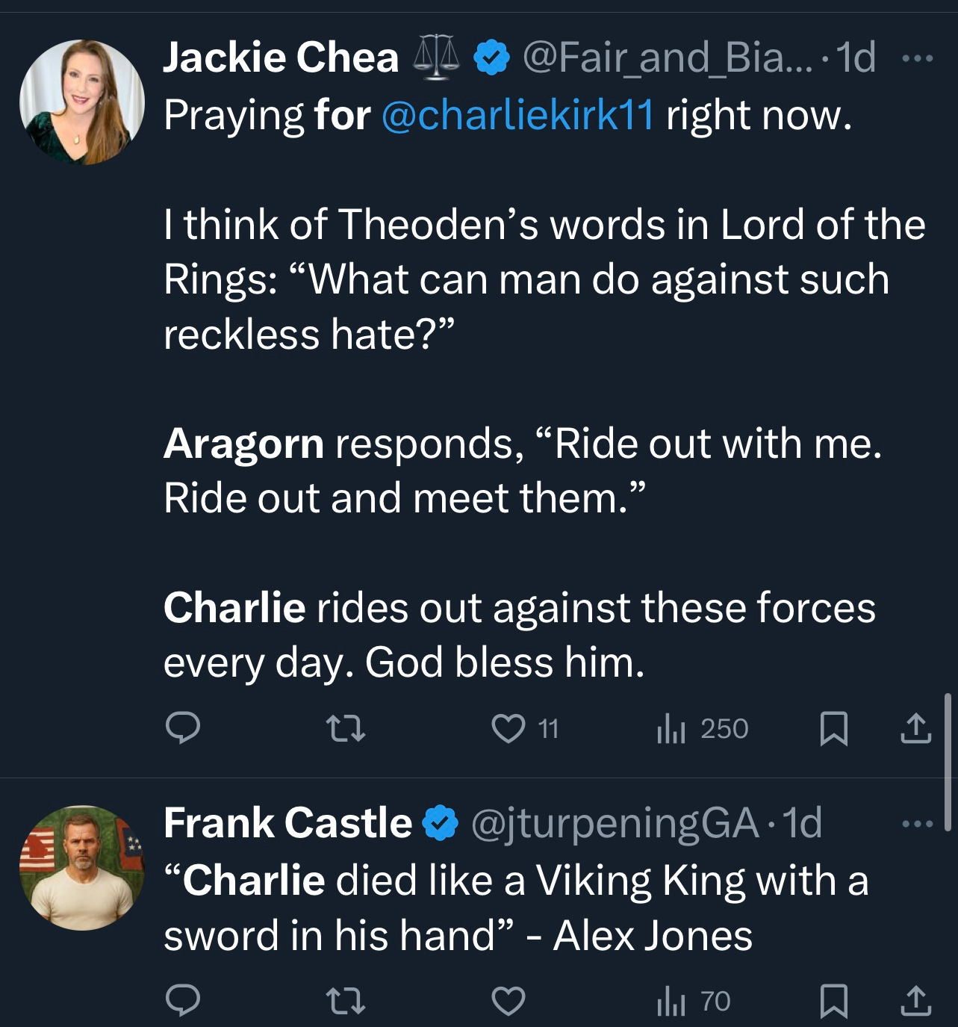Image resolution: width=958 pixels, height=1027 pixels.
Task: Share Jackie Chea's tweet
Action: [915, 728]
